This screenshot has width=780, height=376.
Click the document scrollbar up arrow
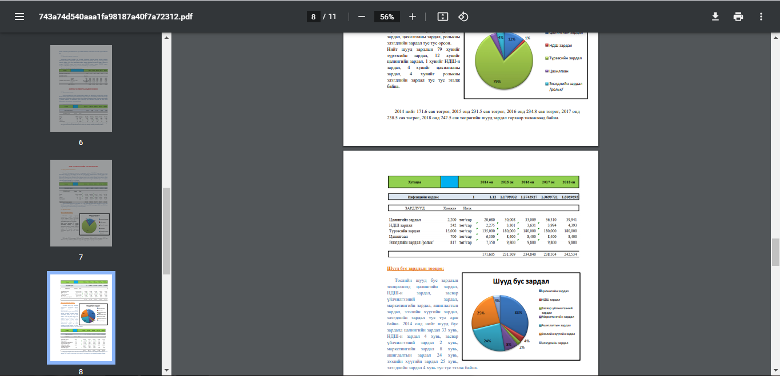click(x=775, y=38)
